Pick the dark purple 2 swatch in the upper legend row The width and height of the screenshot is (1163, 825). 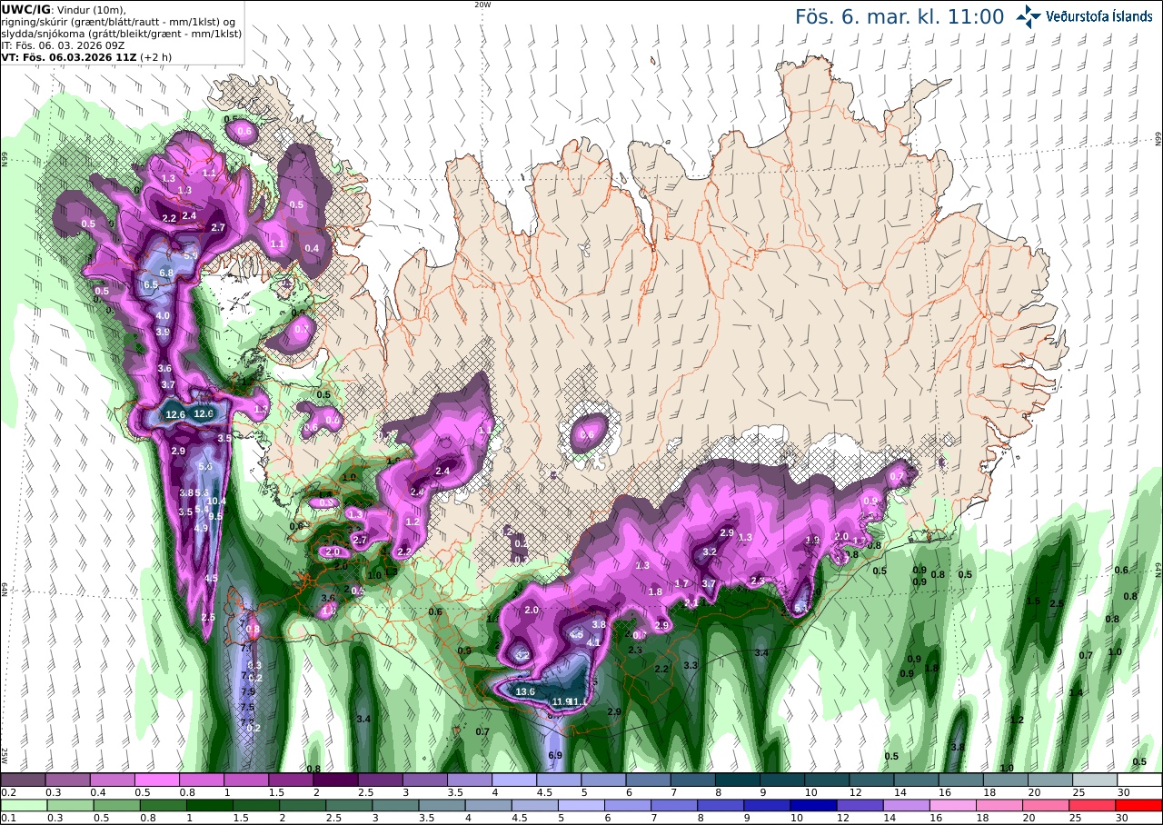pos(336,780)
